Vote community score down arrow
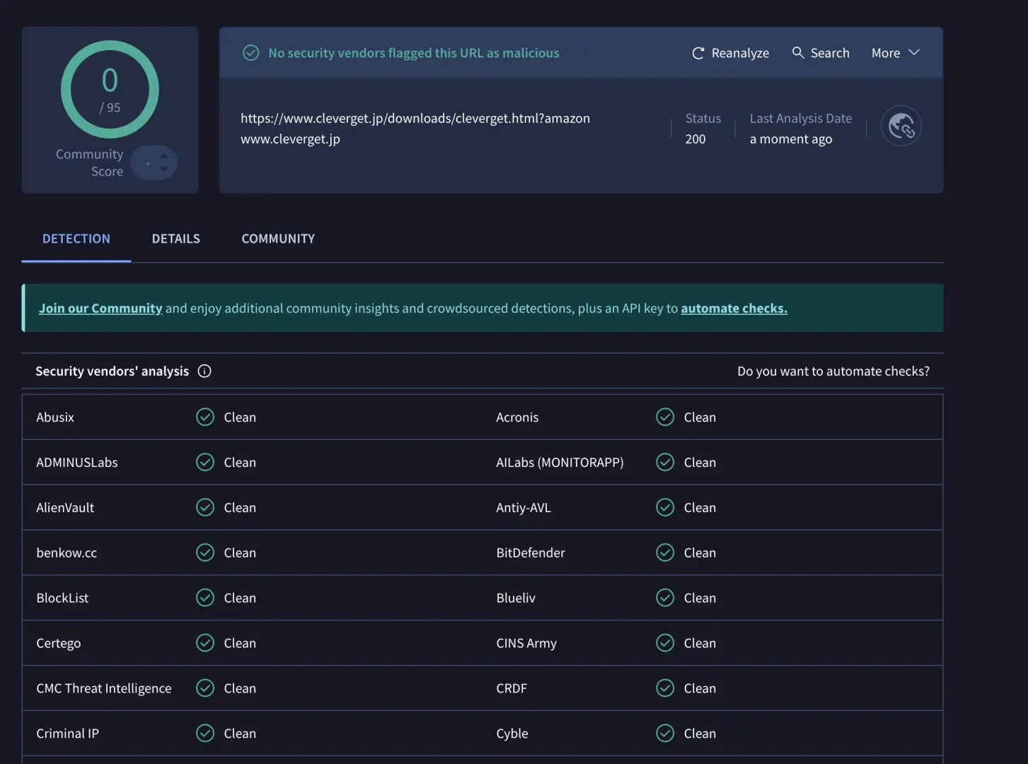The height and width of the screenshot is (764, 1028). [x=164, y=170]
